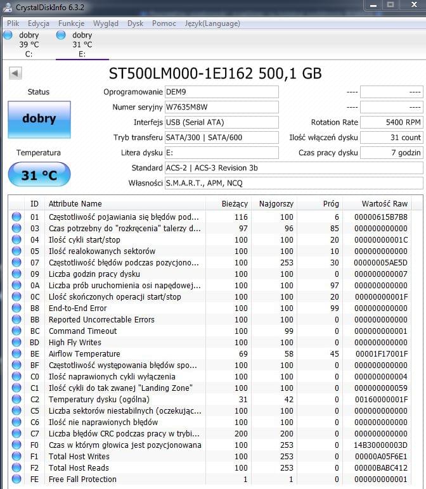The height and width of the screenshot is (489, 426).
Task: Switch to the E: disk tab
Action: (x=82, y=44)
